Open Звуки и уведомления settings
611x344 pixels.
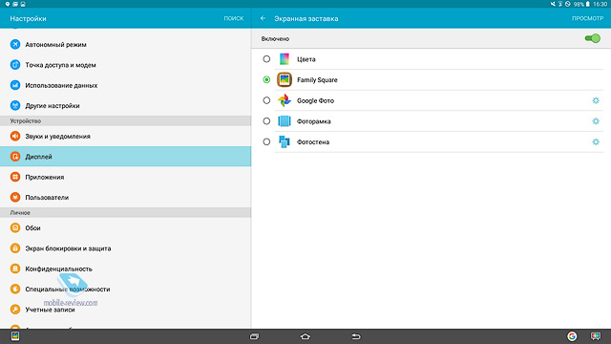point(125,136)
